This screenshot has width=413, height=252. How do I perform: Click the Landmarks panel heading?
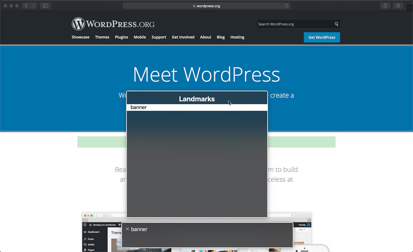click(x=197, y=99)
